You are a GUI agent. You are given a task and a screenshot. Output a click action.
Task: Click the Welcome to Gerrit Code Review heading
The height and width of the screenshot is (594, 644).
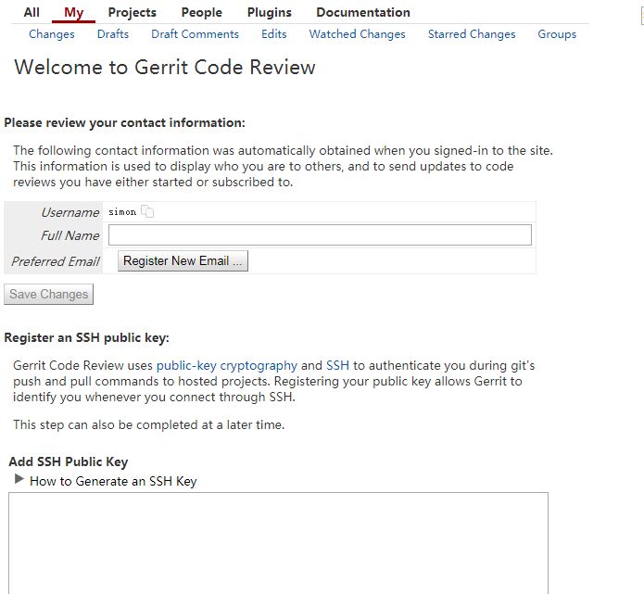click(x=165, y=67)
